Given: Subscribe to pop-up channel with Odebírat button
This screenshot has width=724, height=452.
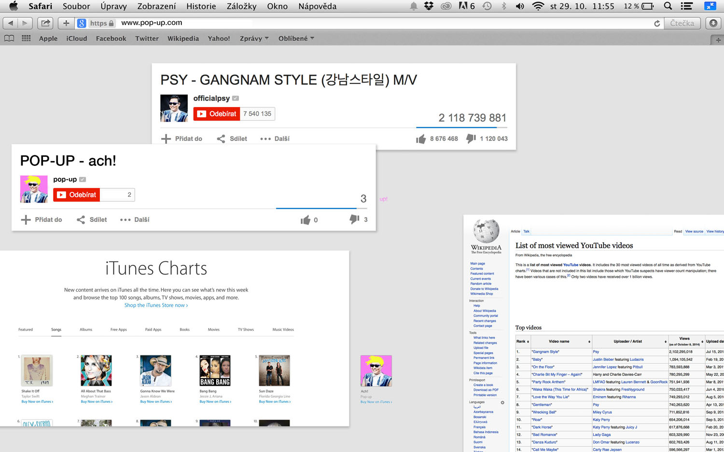Looking at the screenshot, I should 77,195.
